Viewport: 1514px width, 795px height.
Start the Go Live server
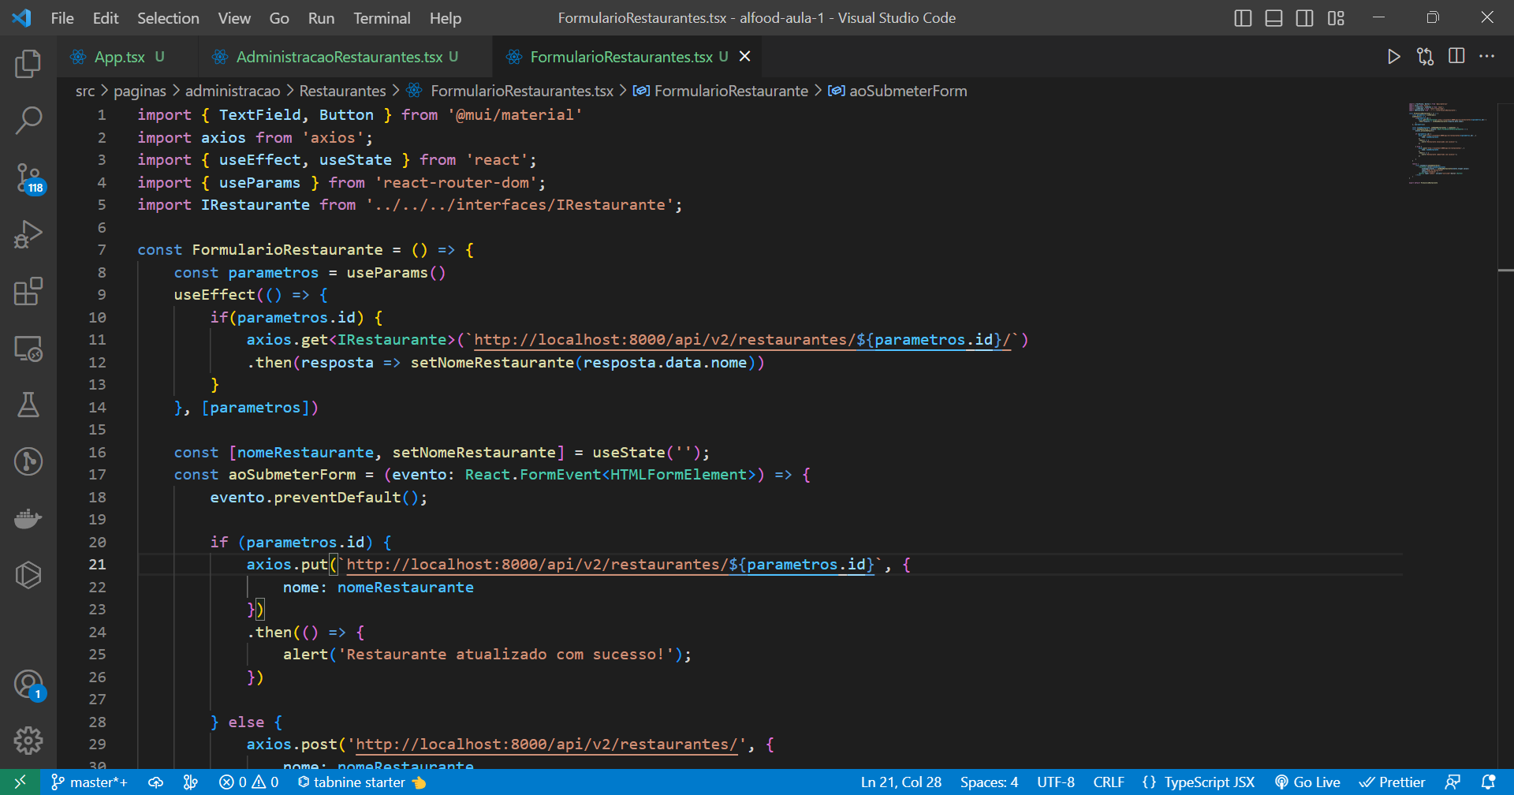point(1307,782)
